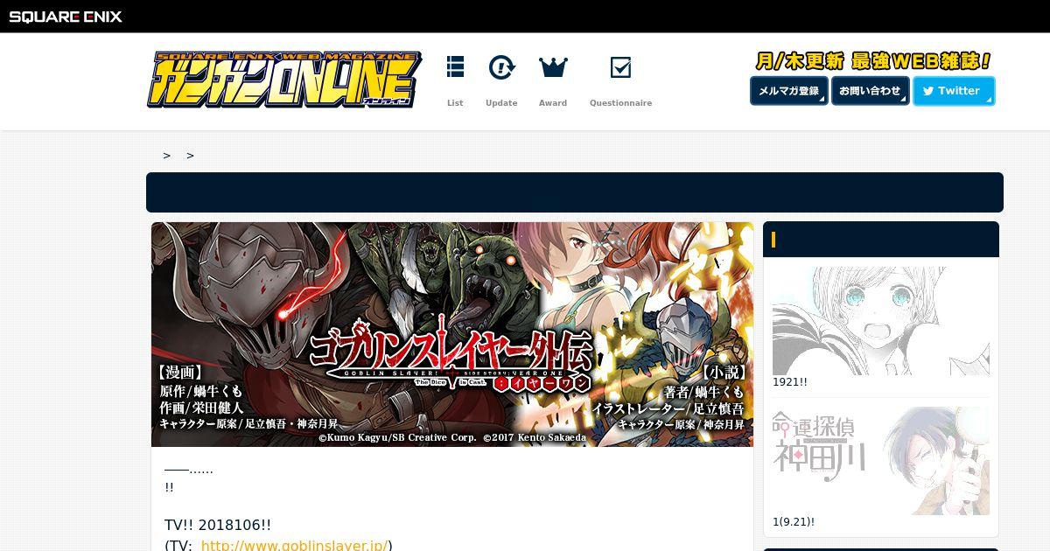This screenshot has height=551, width=1050.
Task: Click the 月/木更新 最強WEB雑誌 slogan
Action: [x=873, y=61]
